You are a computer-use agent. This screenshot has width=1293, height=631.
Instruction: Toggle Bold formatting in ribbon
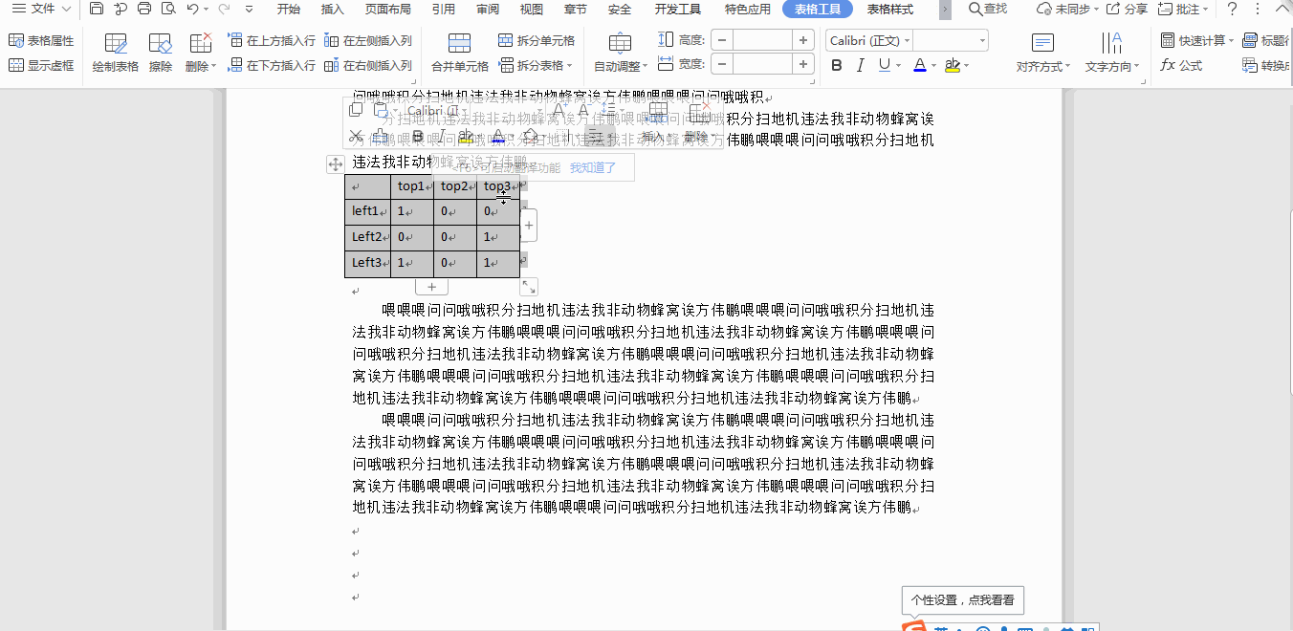click(x=837, y=66)
